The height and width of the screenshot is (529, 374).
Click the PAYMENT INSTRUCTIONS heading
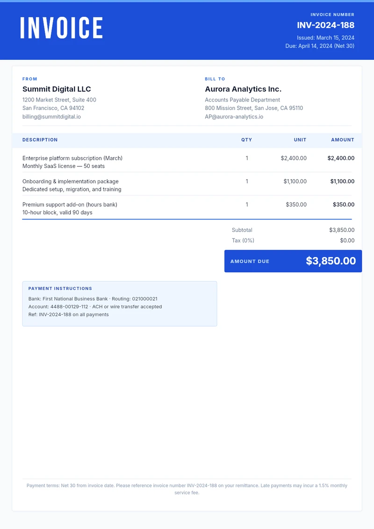click(x=60, y=289)
